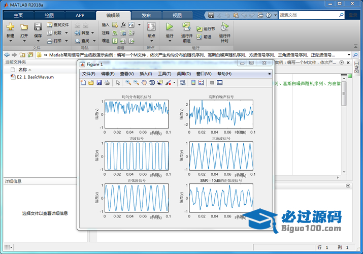
Task: Switch to the 发布 (Publish) tab
Action: [146, 16]
